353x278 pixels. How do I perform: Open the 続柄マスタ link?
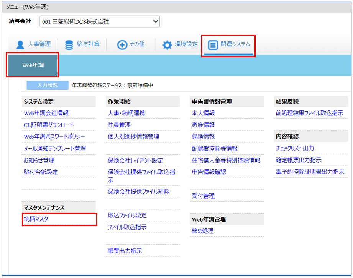(36, 219)
